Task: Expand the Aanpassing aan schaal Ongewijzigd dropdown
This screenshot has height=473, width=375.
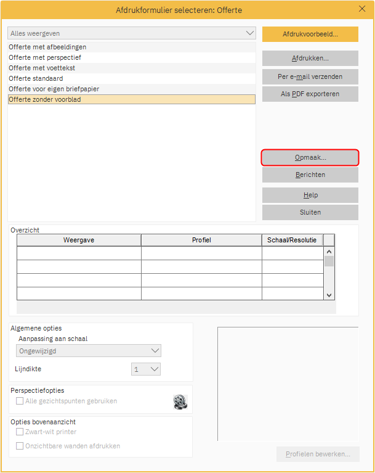Action: tap(89, 351)
